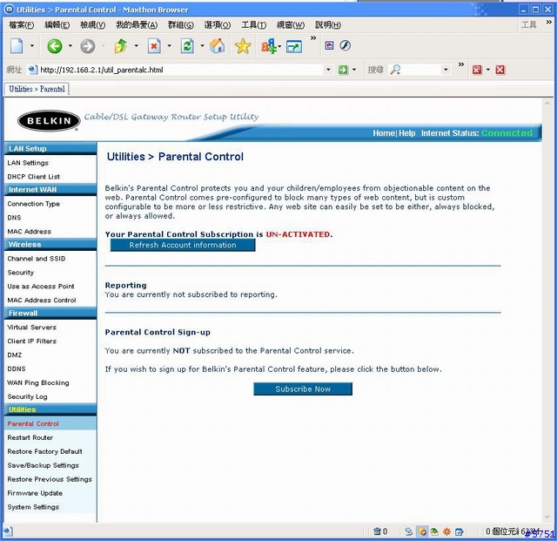Click the green arrow status bar icon
Image resolution: width=557 pixels, height=541 pixels.
point(434,531)
